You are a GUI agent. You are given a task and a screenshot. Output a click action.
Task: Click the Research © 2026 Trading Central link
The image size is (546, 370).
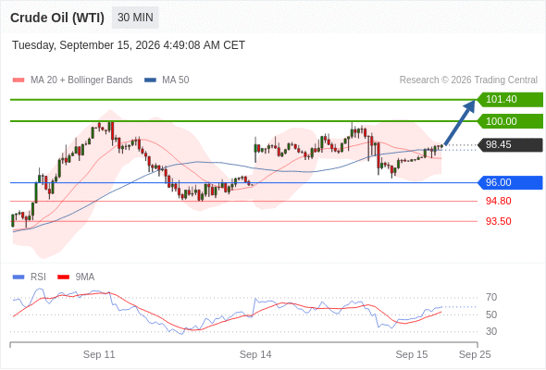click(x=468, y=80)
